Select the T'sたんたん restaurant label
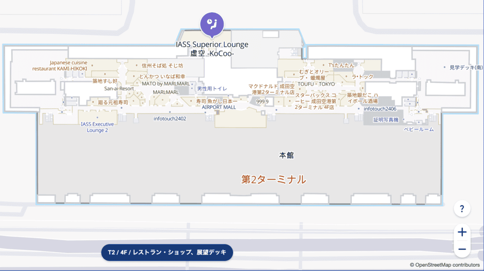The width and height of the screenshot is (484, 271). [x=341, y=65]
